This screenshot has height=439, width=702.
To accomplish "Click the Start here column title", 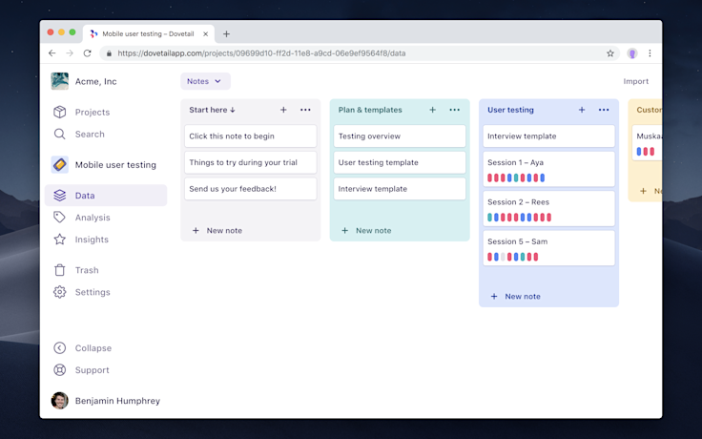I will pyautogui.click(x=212, y=110).
